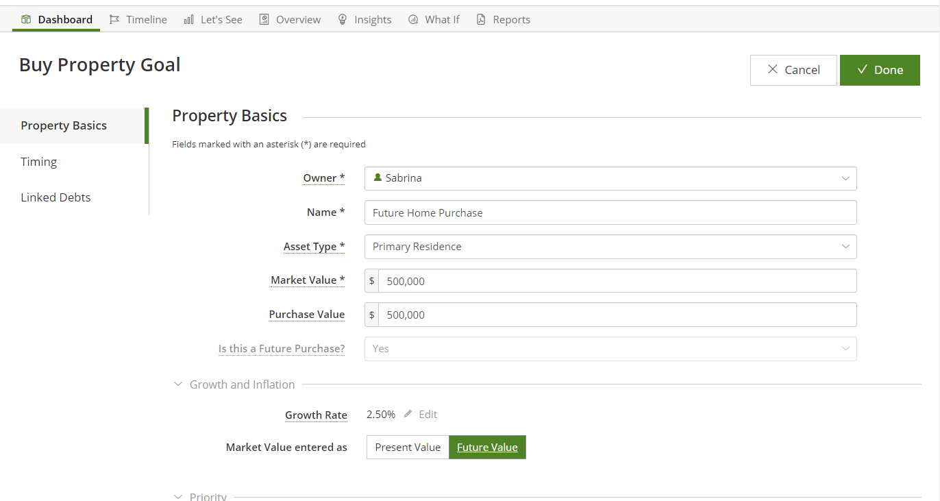Select Present Value option

pyautogui.click(x=408, y=447)
